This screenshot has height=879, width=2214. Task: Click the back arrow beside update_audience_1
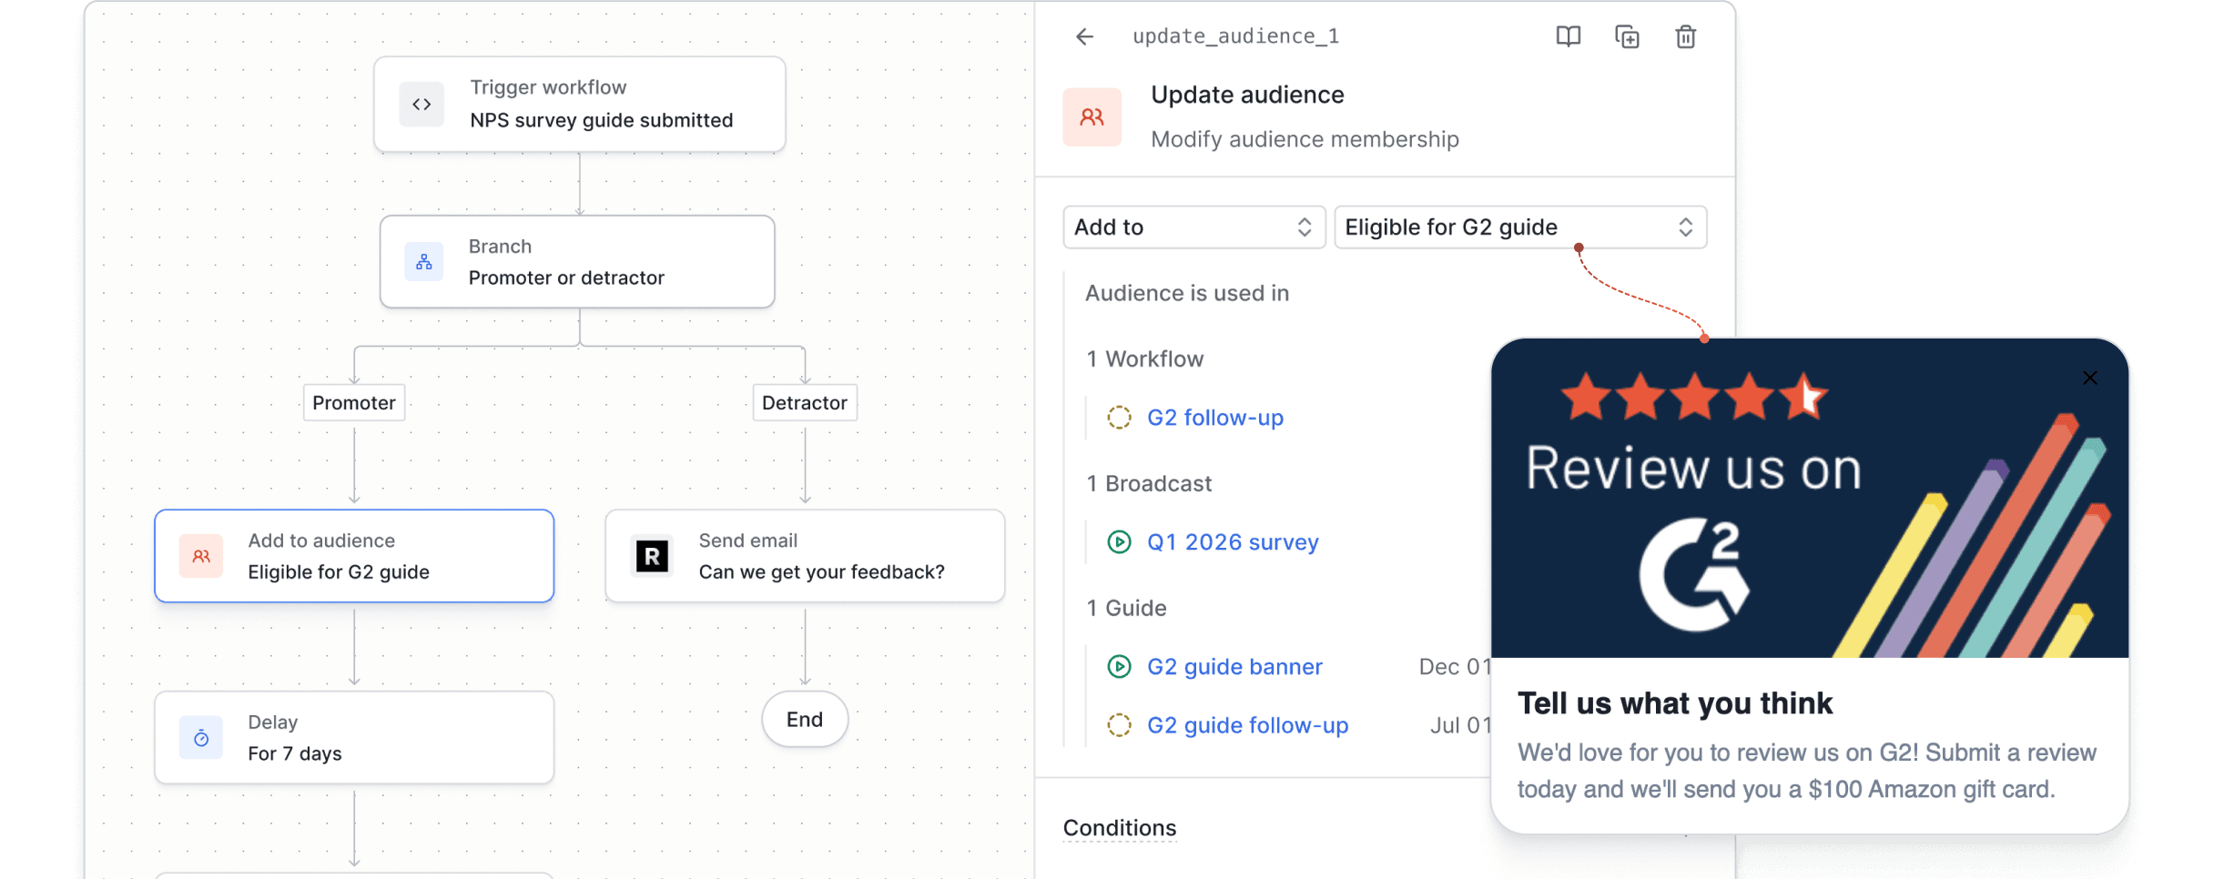click(1084, 36)
